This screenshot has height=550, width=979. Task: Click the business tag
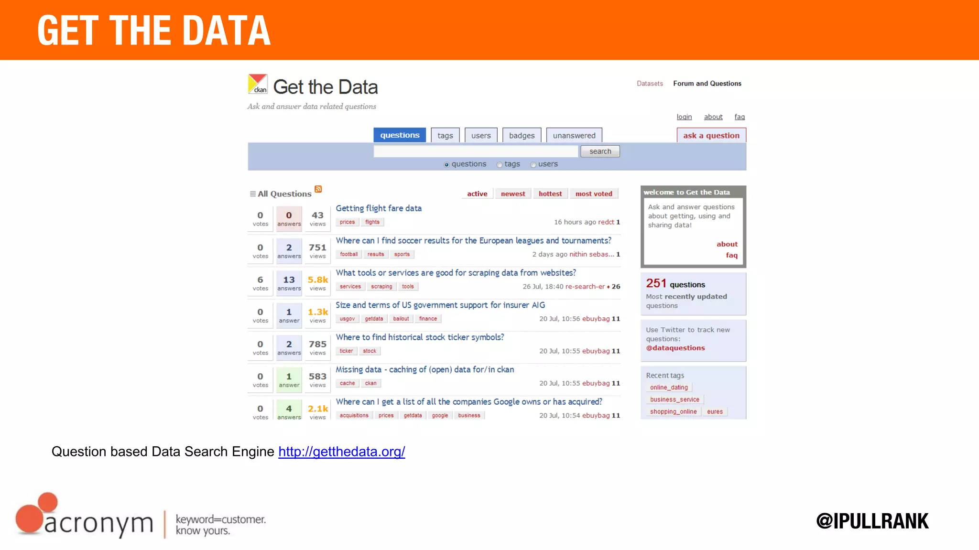coord(469,416)
